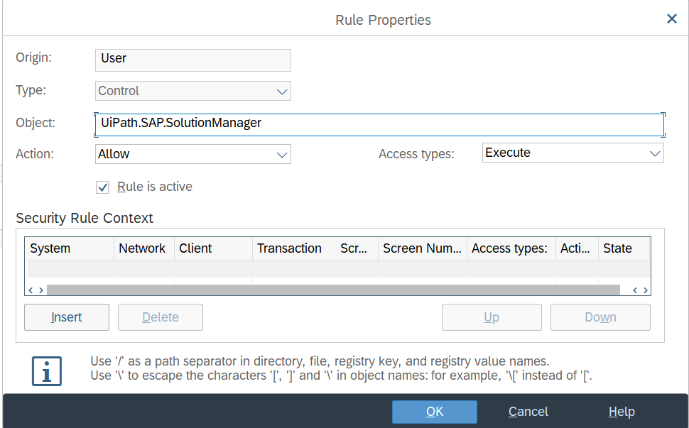Click the Transaction column header
This screenshot has height=428, width=689.
pyautogui.click(x=289, y=248)
